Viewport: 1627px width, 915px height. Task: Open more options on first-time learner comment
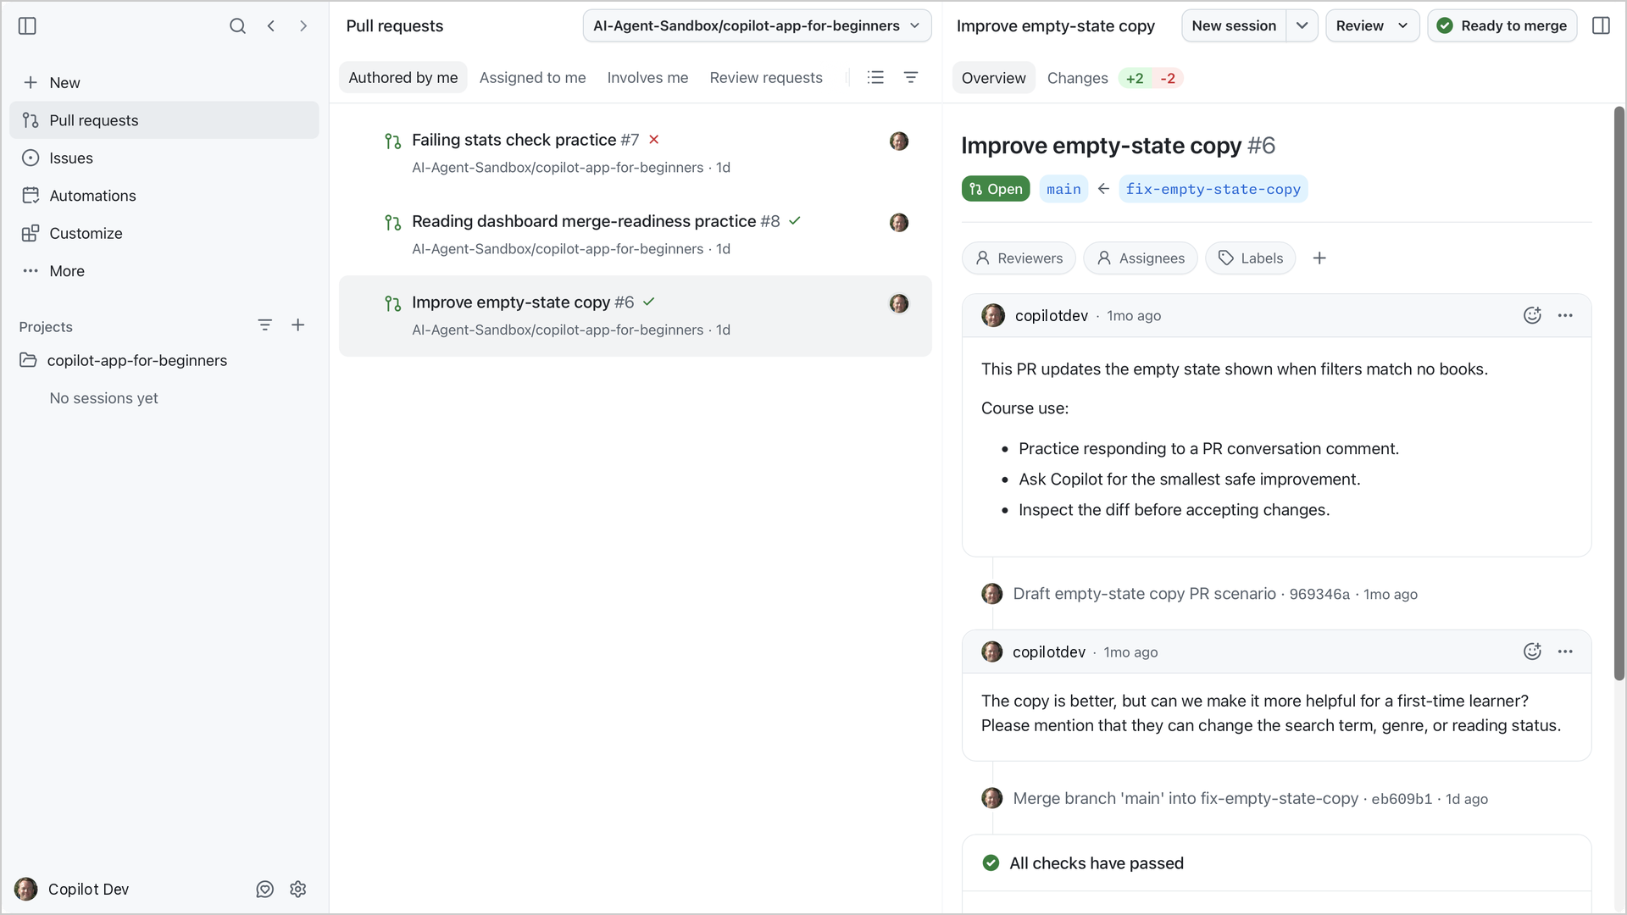[1565, 652]
